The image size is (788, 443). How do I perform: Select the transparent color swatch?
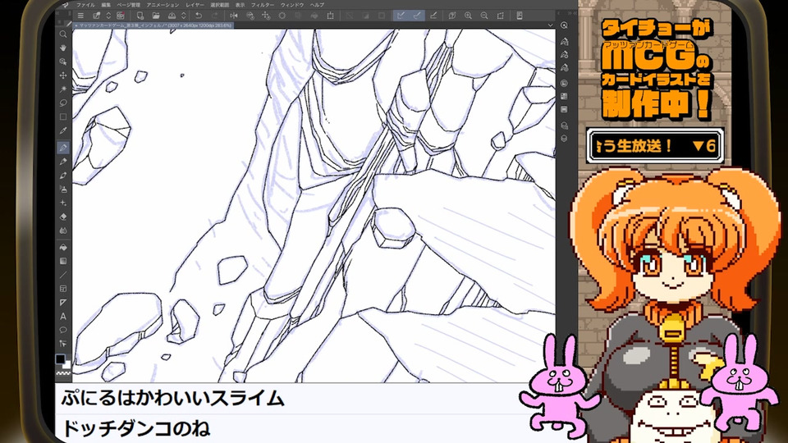coord(63,373)
